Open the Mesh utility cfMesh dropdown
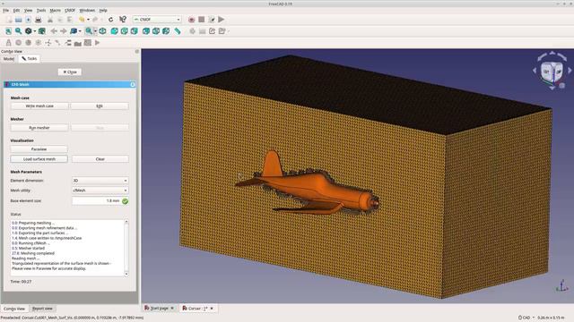574x322 pixels. point(100,191)
